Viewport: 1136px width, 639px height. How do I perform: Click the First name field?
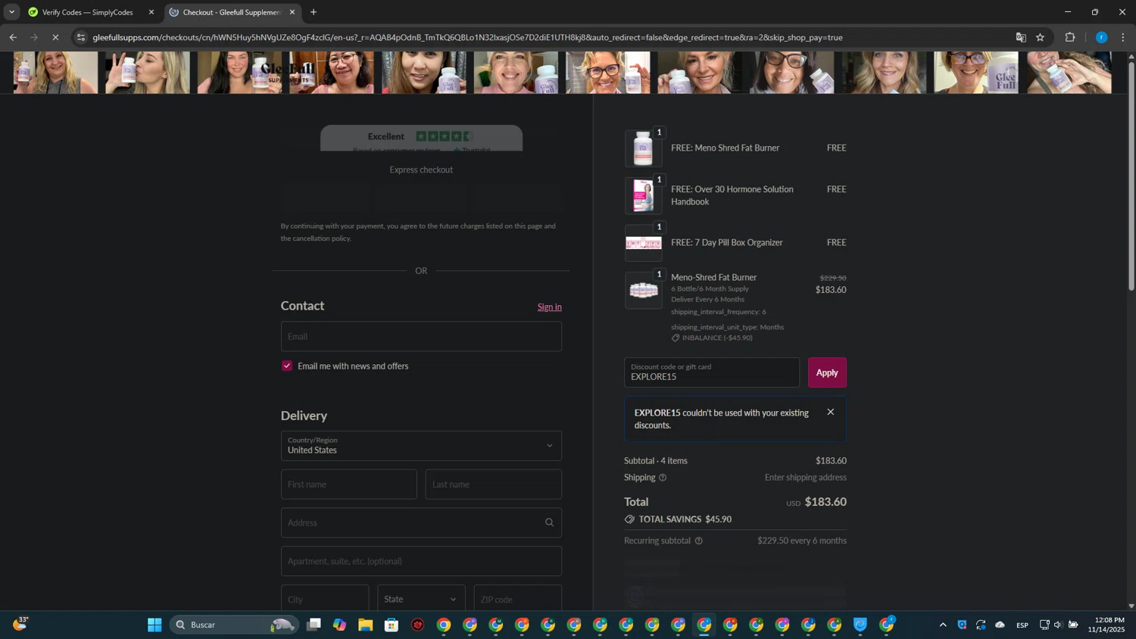[348, 485]
